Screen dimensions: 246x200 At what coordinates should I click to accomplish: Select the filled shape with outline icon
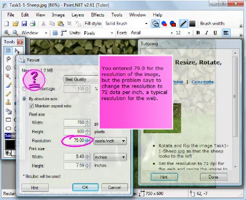173,24
